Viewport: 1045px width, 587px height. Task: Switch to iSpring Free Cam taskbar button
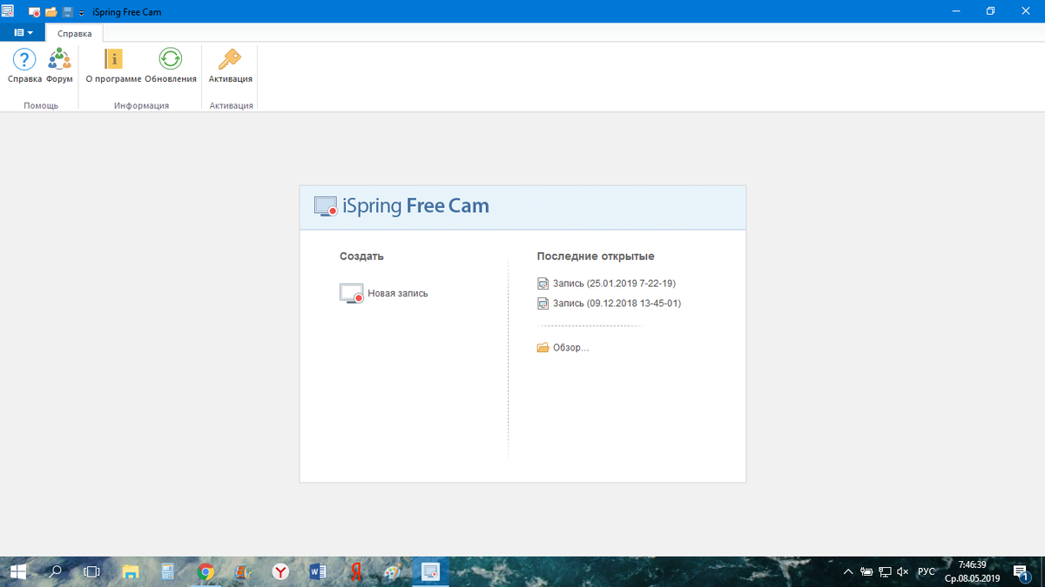[430, 571]
